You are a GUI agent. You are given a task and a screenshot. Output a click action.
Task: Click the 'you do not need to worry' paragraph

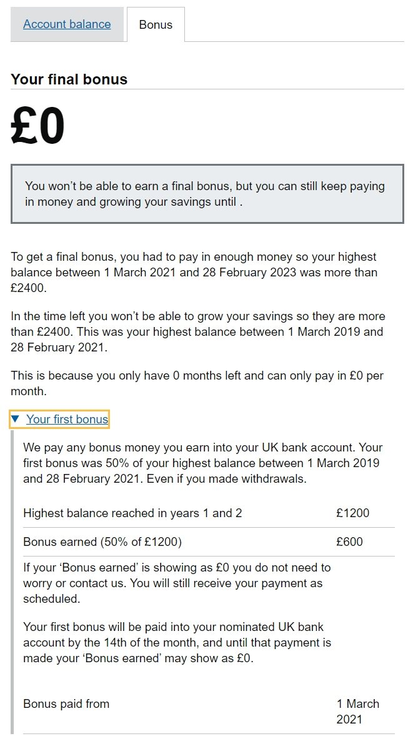[177, 583]
